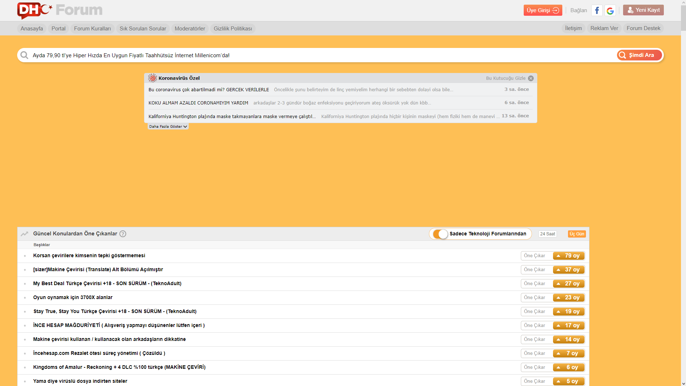Viewport: 686px width, 386px height.
Task: Click the help question mark icon next to Güncel Konulardan
Action: click(123, 234)
